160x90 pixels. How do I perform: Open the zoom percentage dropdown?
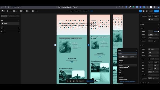(x=82, y=81)
